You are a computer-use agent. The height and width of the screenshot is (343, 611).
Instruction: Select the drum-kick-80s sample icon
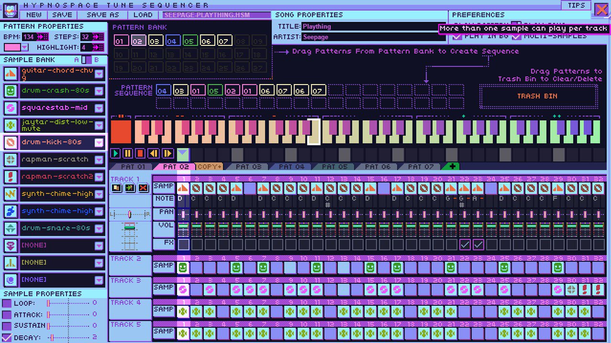coord(11,142)
